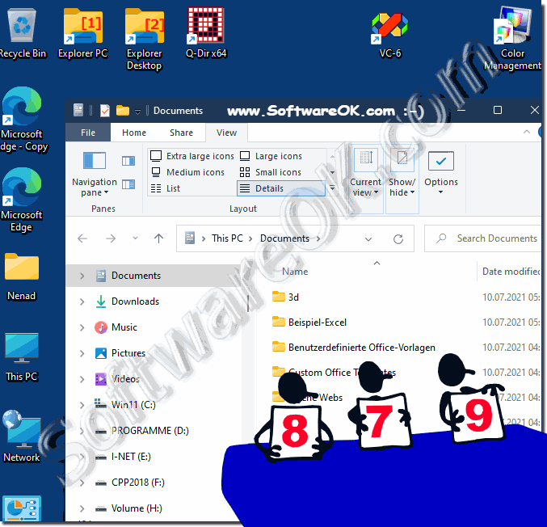Screen dimensions: 547x527
Task: Go up one folder level arrow
Action: click(158, 238)
